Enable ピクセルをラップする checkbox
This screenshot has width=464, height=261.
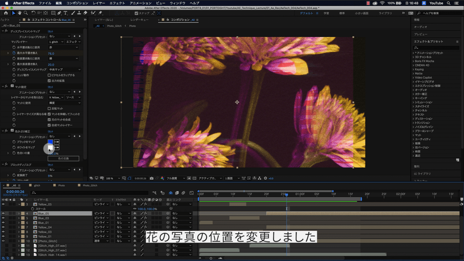click(x=49, y=75)
